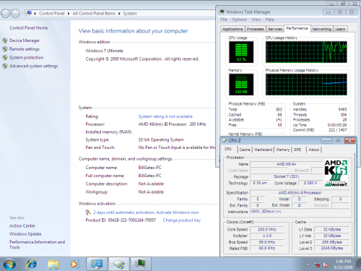The height and width of the screenshot is (271, 361).
Task: Select the All Control Panel Items breadcrumb
Action: coord(94,14)
